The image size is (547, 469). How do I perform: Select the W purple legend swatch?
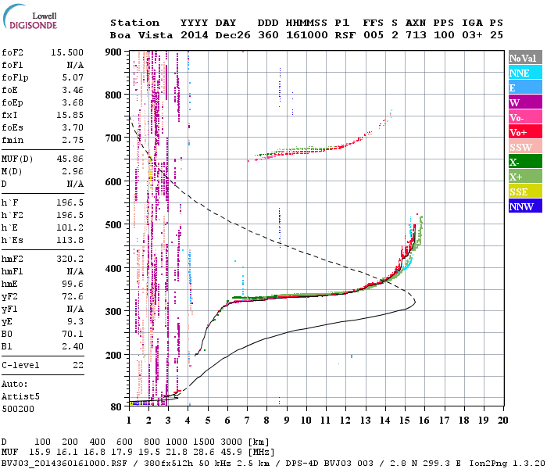[x=525, y=102]
